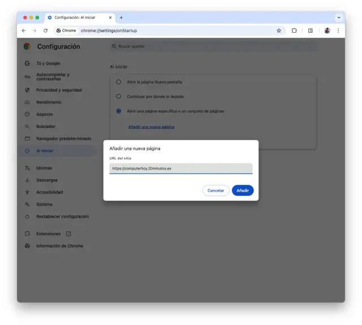Select 'Abrir la página Nueva pestaña' option
Viewport: 362px width, 325px height.
tap(118, 82)
